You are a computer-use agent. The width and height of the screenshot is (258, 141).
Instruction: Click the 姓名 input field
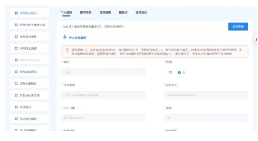(x=103, y=72)
